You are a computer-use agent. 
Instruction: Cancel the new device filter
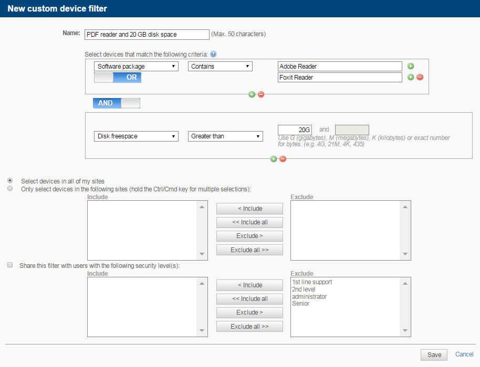click(464, 354)
